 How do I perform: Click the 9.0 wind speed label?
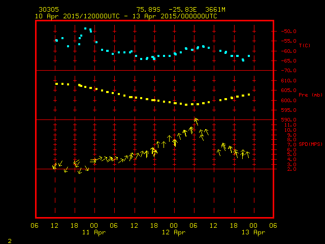(291, 135)
